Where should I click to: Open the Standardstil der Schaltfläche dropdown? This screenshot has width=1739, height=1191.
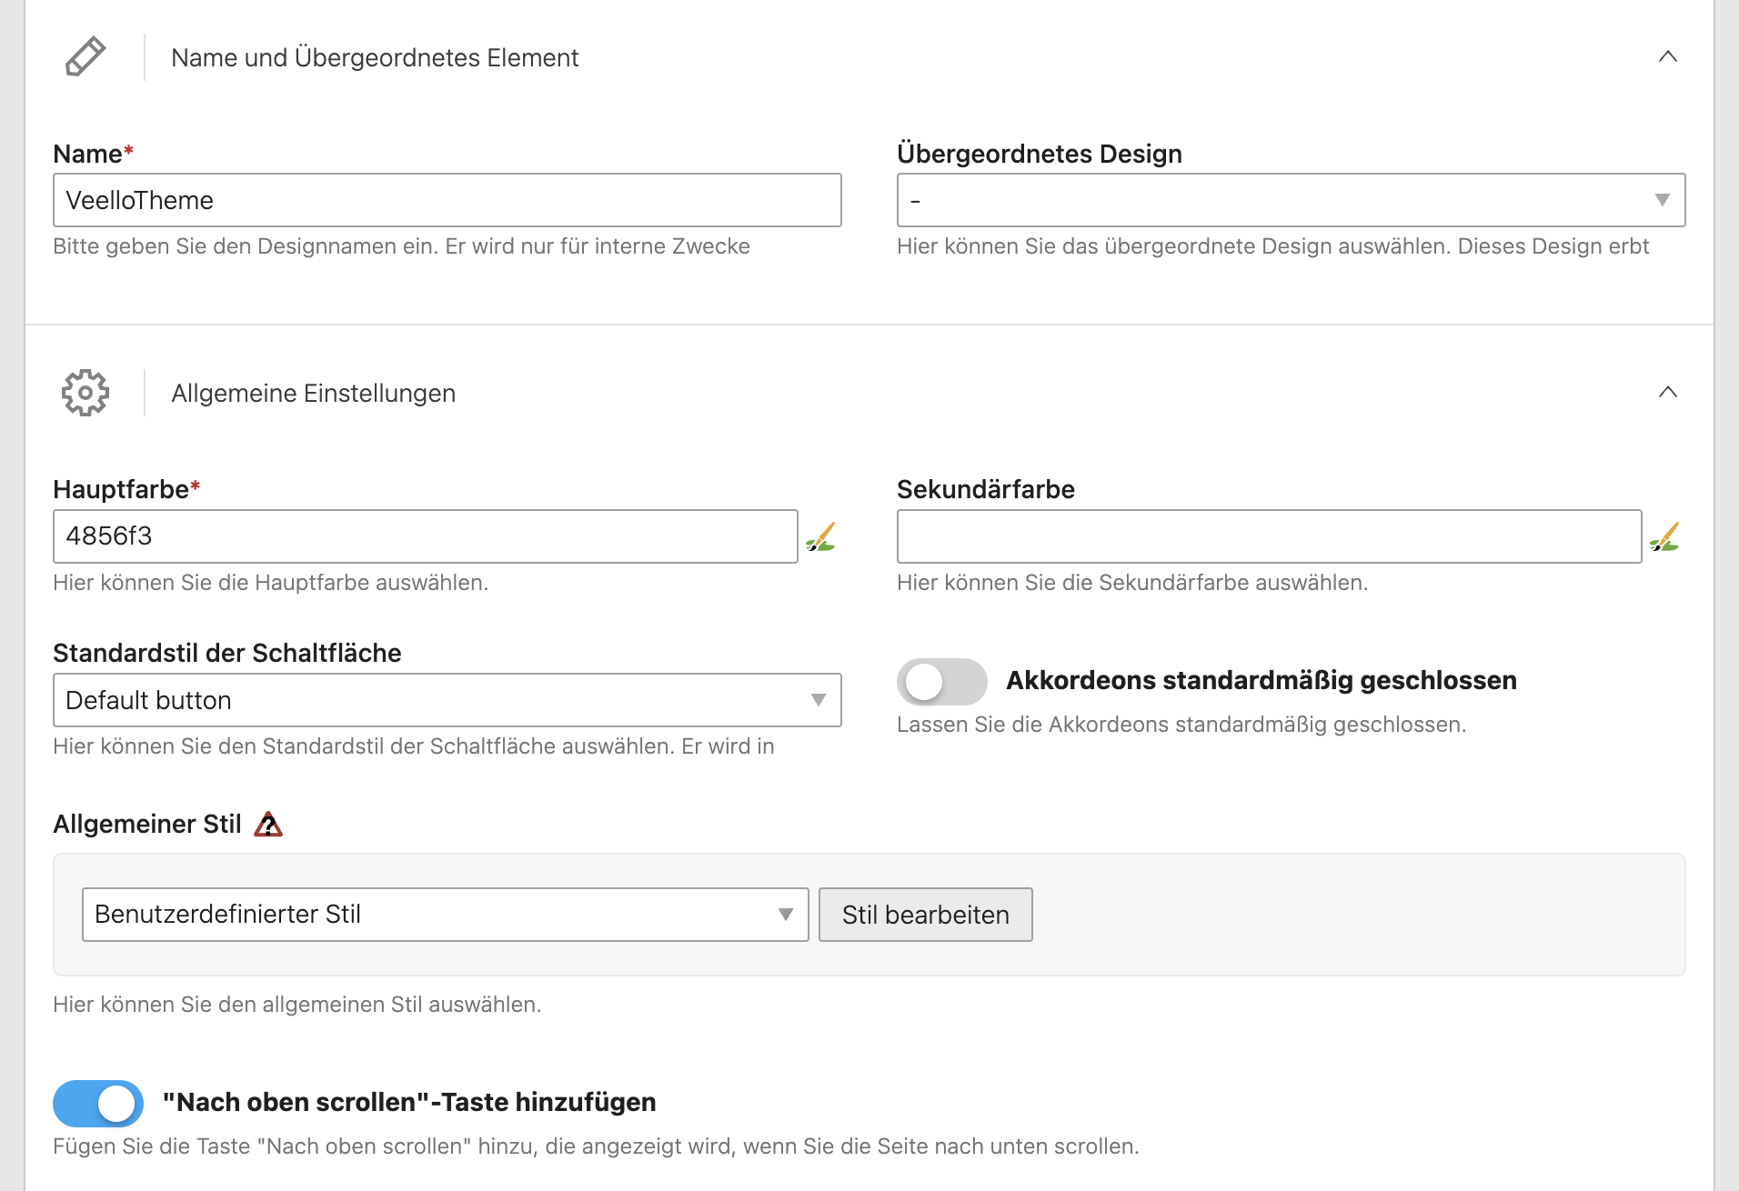click(447, 700)
